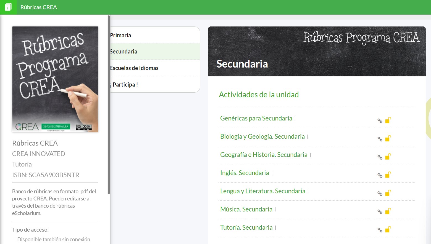Click the link icon for Inglés. Secundaria
431x244 pixels.
click(x=380, y=175)
